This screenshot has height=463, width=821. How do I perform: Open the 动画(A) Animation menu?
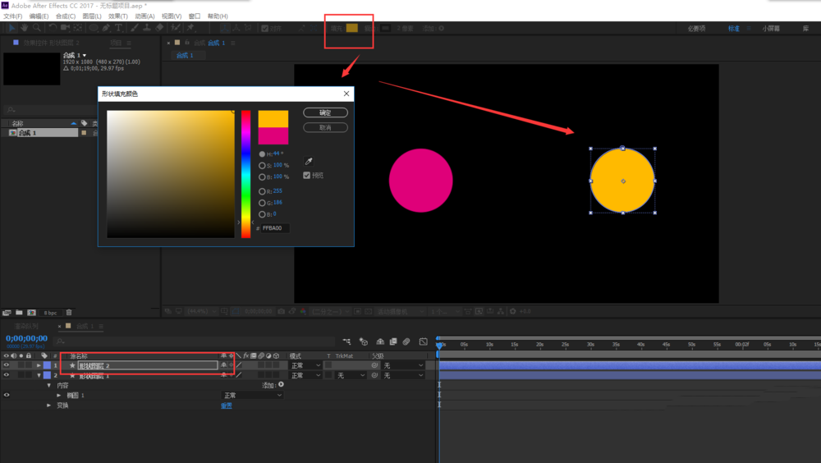point(144,16)
